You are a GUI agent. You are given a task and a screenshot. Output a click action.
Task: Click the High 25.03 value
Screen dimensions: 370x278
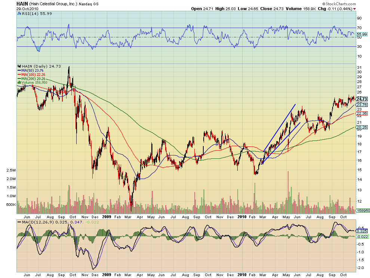click(x=225, y=9)
